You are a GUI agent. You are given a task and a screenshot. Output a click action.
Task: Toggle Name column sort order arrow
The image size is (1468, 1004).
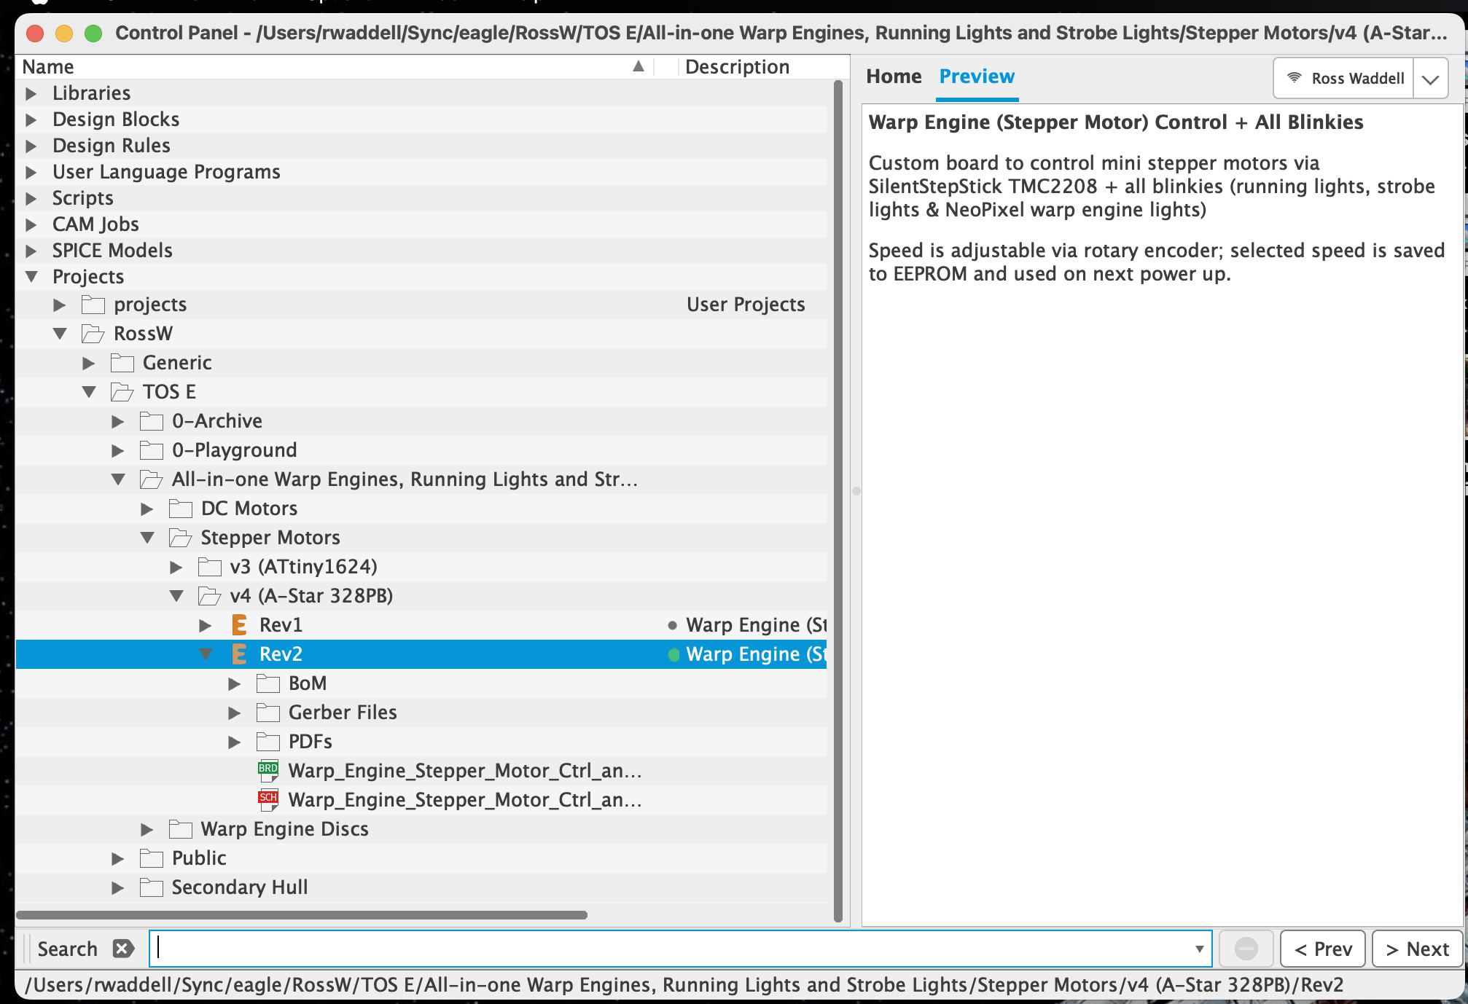pos(639,66)
